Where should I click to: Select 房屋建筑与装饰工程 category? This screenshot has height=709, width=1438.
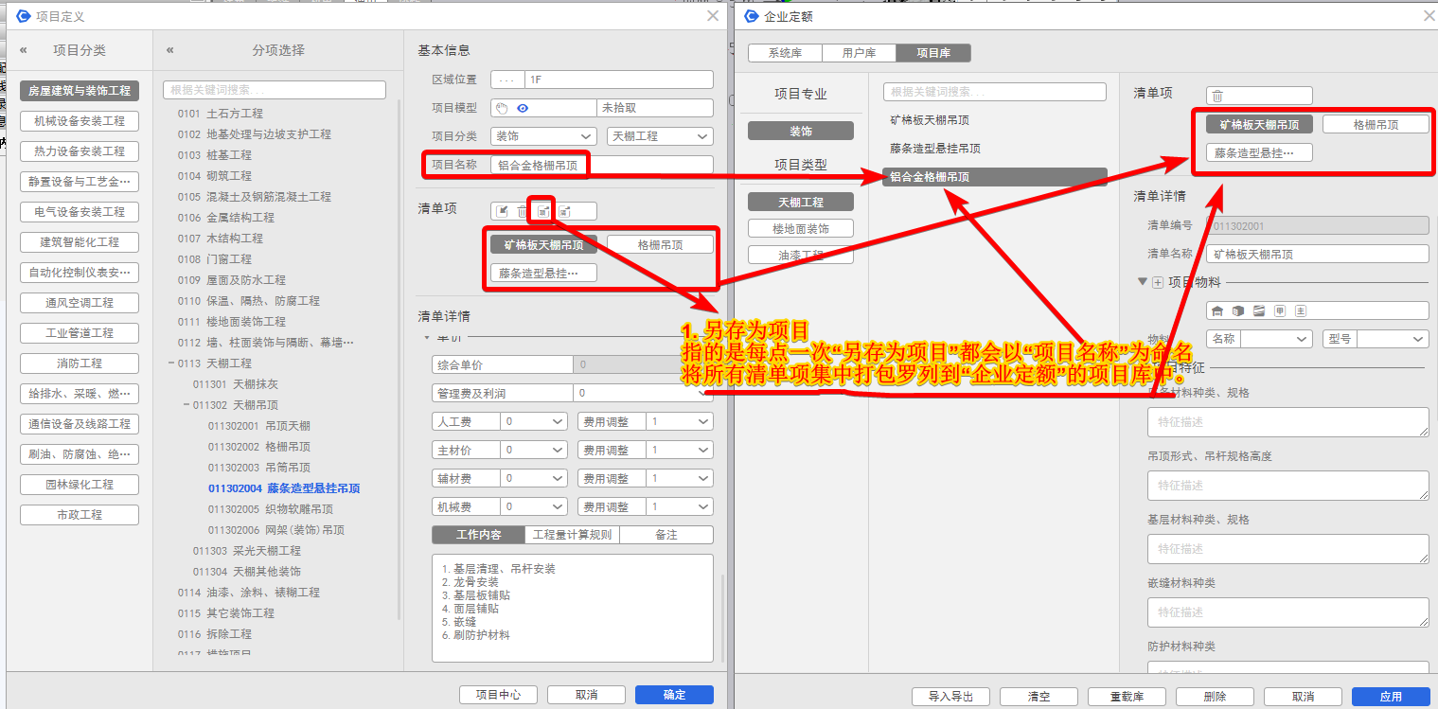[80, 91]
